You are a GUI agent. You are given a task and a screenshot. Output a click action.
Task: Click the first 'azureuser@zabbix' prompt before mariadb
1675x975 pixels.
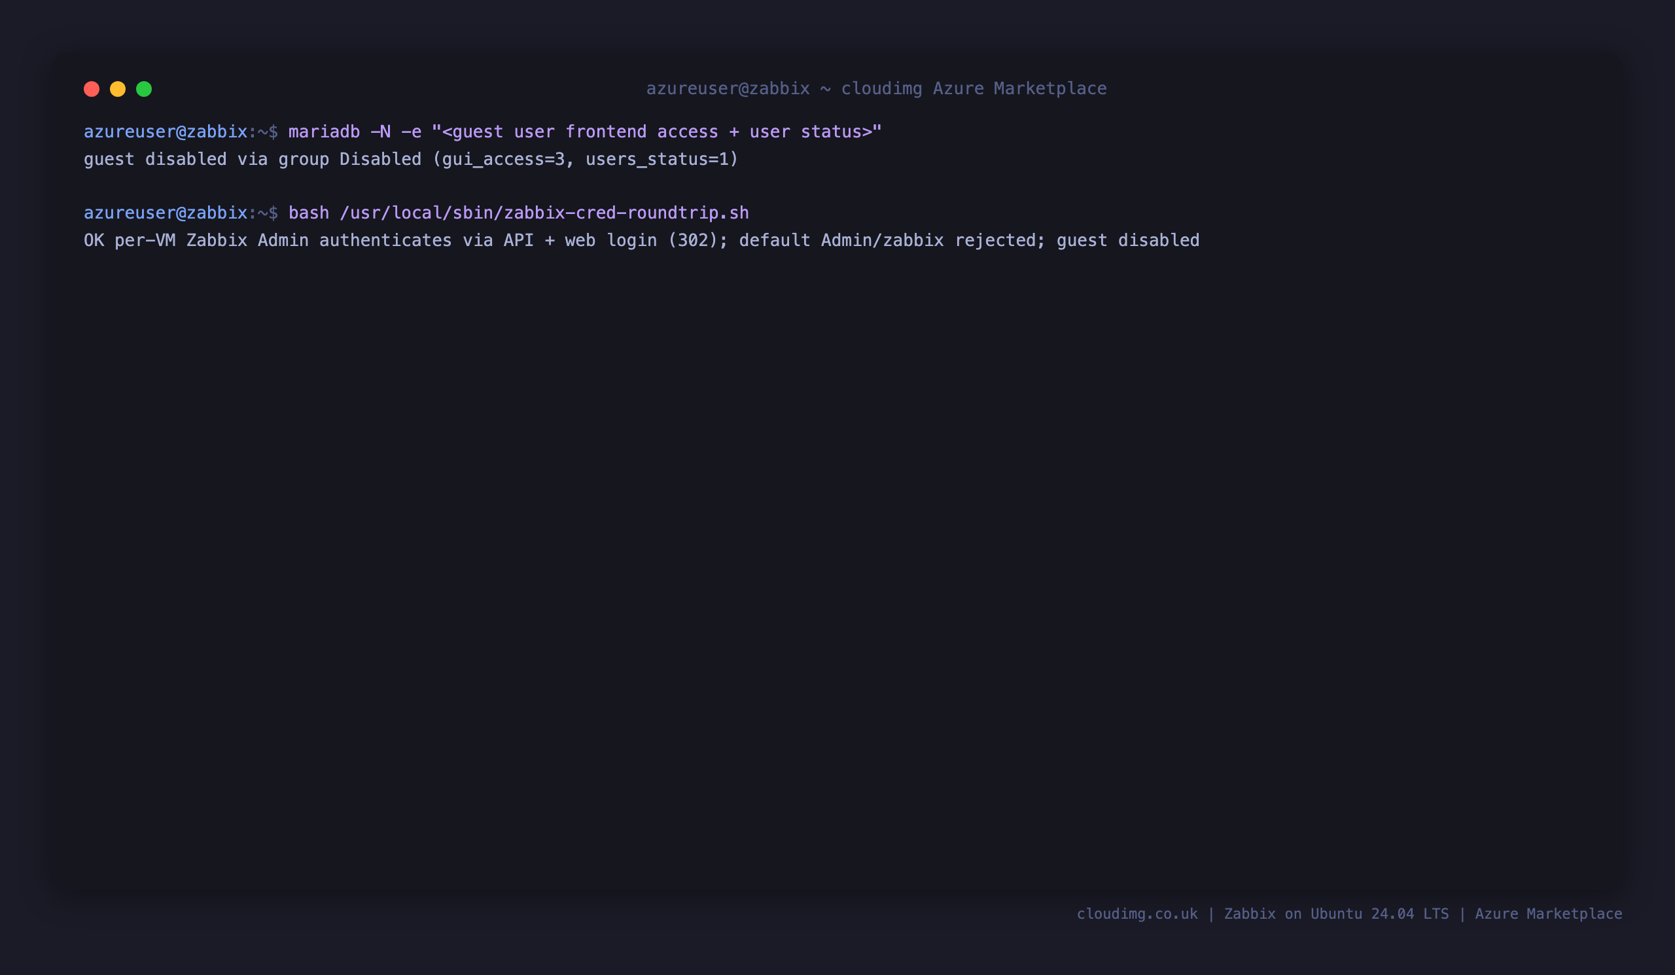pyautogui.click(x=166, y=132)
